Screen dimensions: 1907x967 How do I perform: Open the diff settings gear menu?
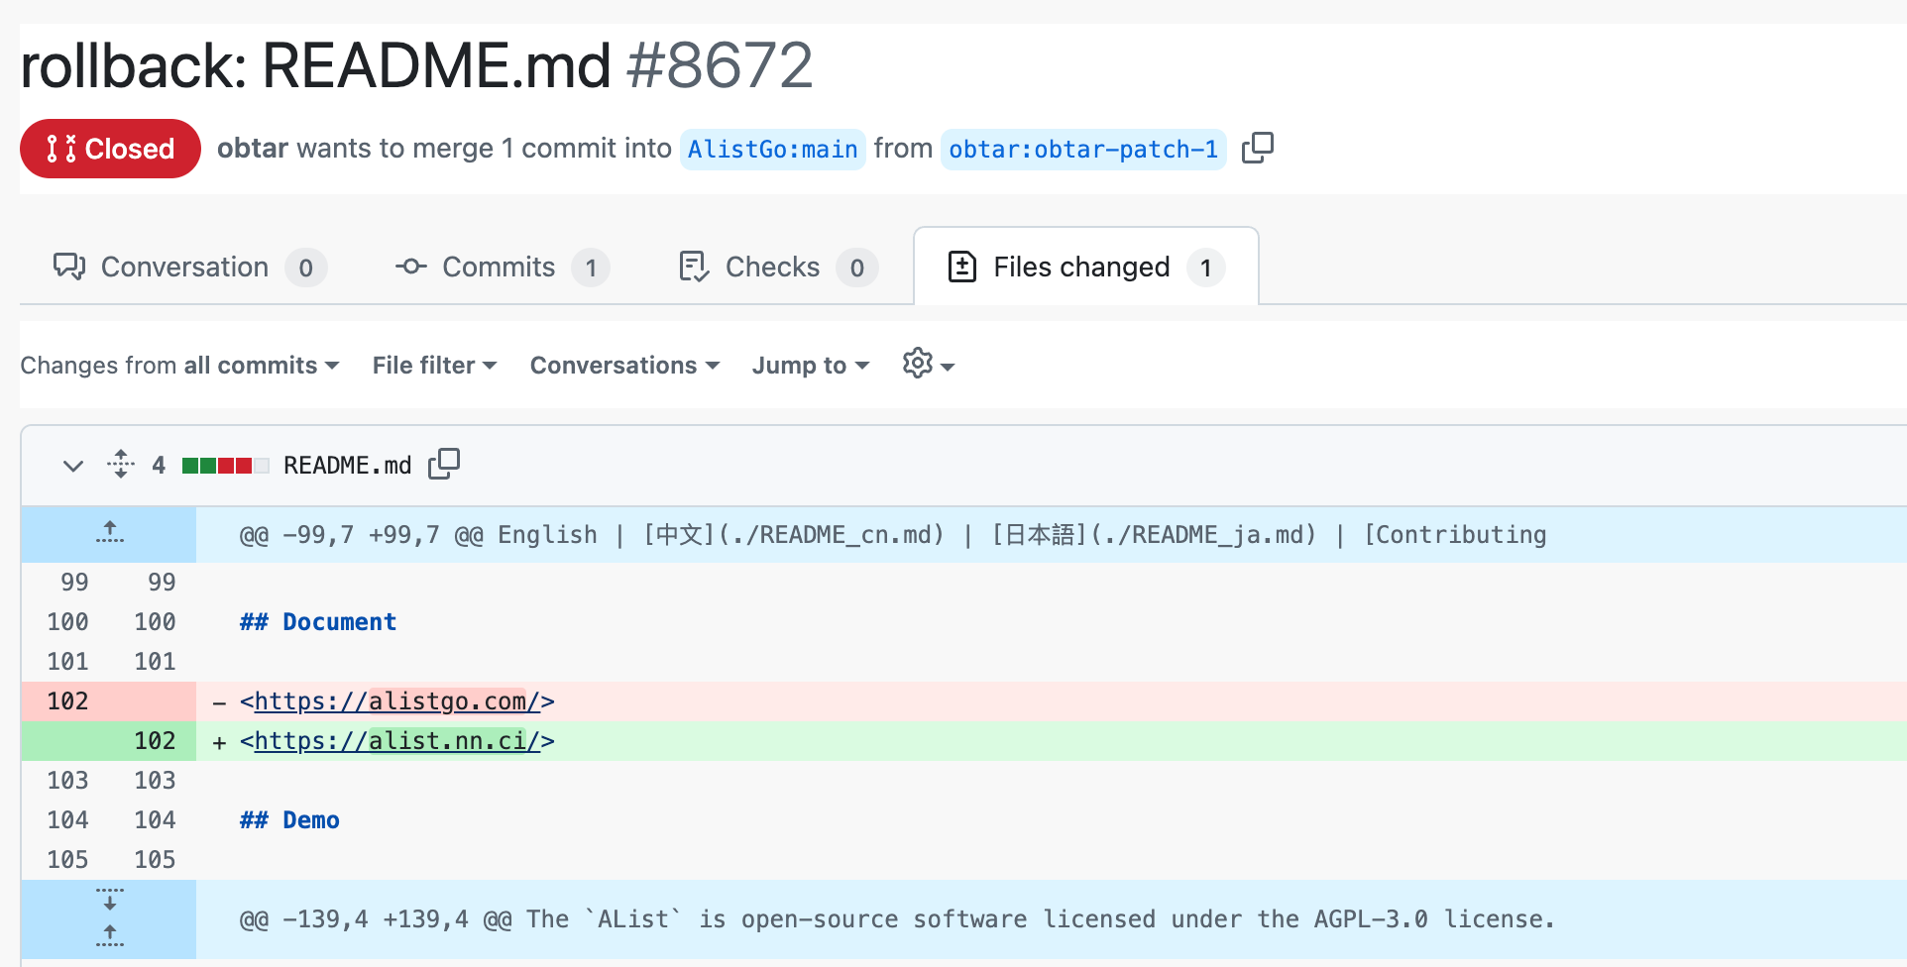point(928,365)
